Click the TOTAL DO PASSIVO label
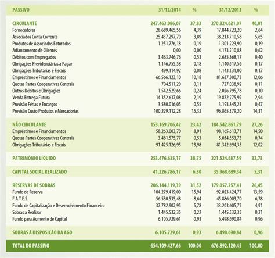 [31, 246]
